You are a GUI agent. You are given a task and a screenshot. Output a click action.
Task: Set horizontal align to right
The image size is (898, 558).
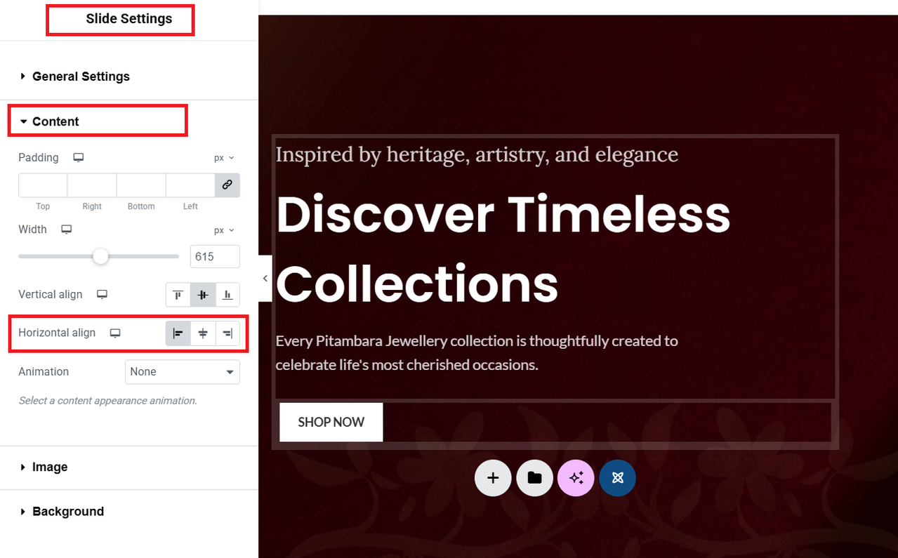tap(227, 333)
